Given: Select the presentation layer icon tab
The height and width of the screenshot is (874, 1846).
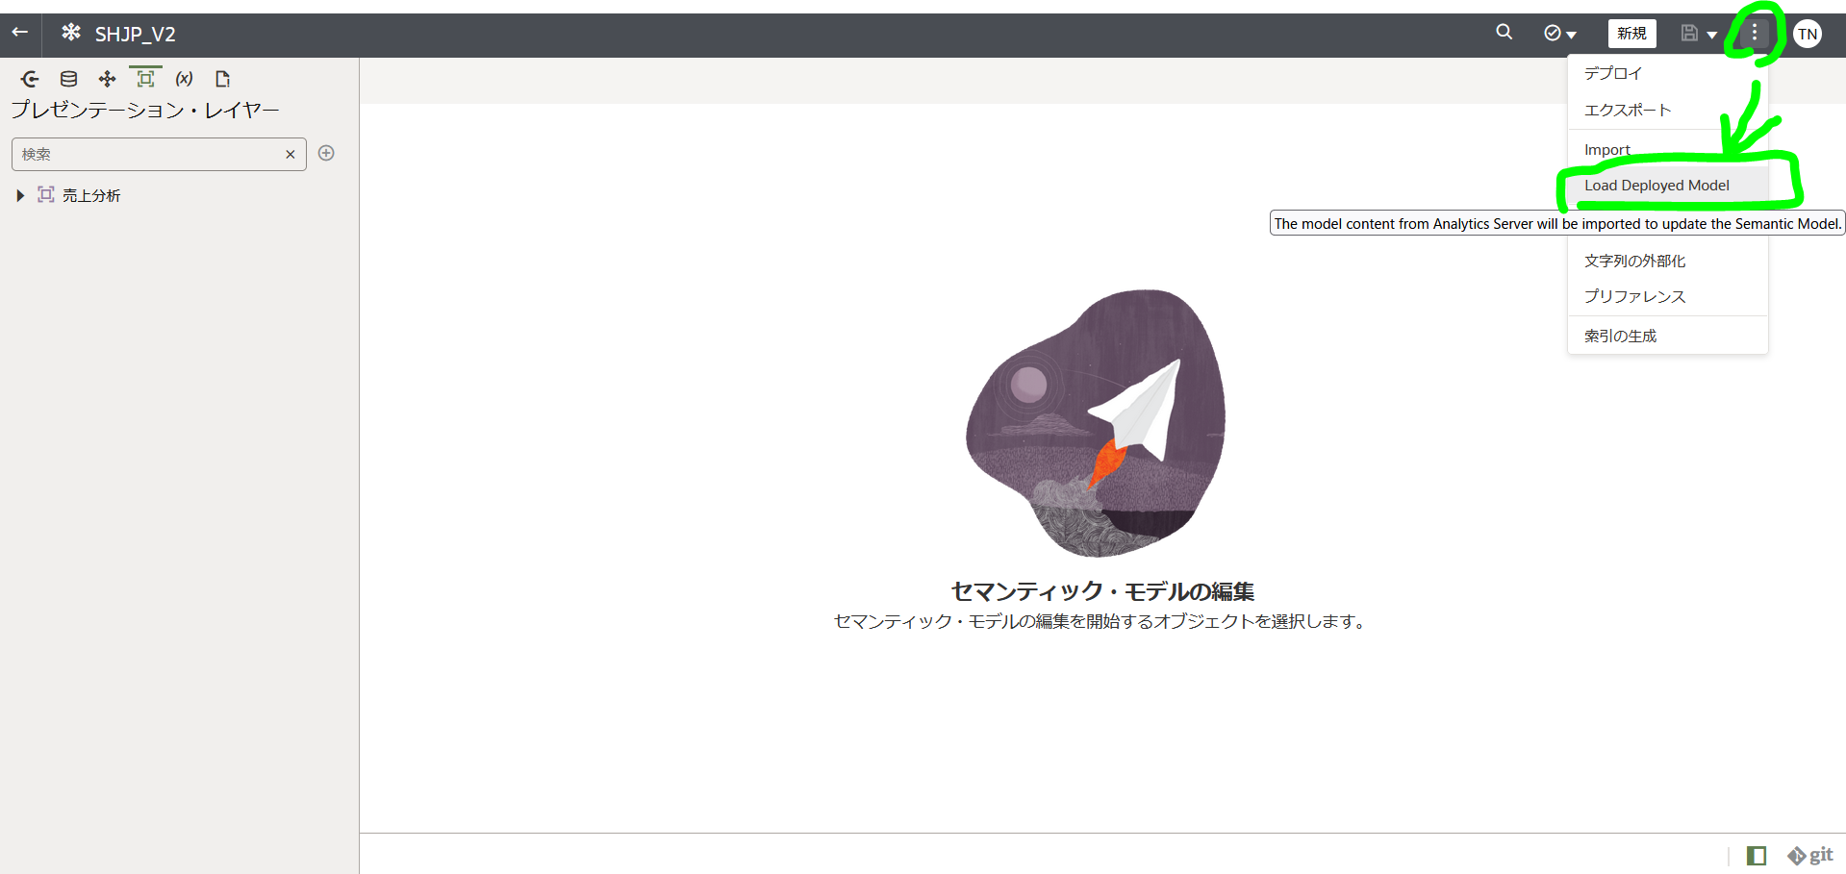Looking at the screenshot, I should click(145, 79).
